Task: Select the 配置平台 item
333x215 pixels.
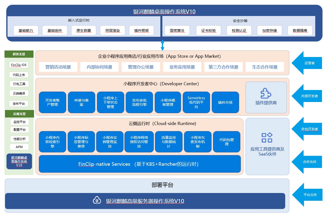Action: (20, 130)
